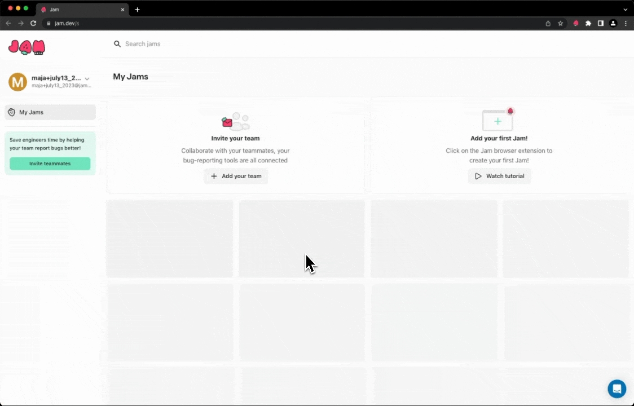Click Add your team button
Screen dimensions: 634x406
click(236, 176)
